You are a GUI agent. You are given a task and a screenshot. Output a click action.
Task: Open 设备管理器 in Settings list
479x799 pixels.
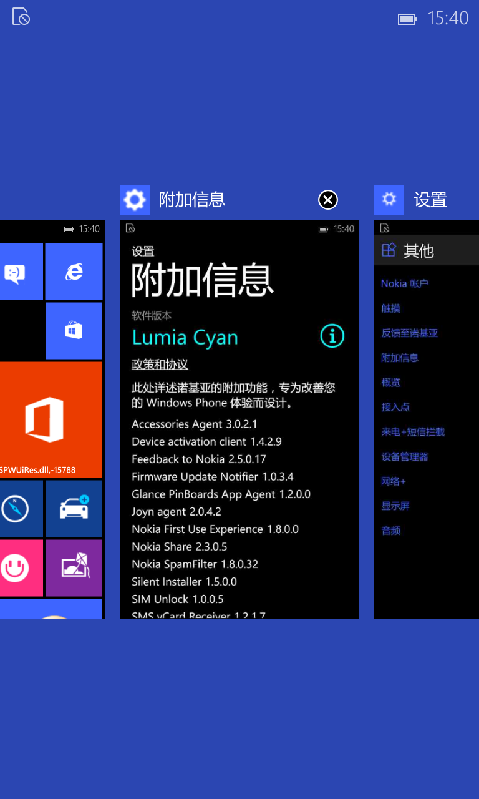tap(405, 456)
